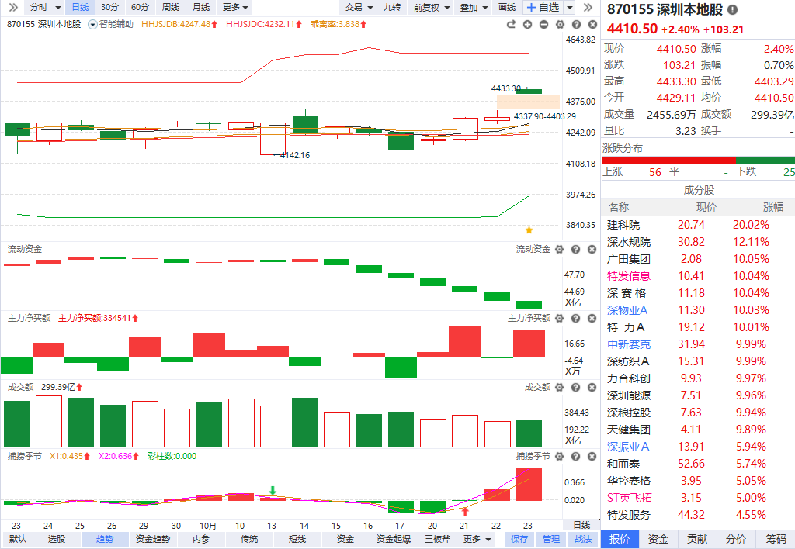Open constituent stock ST英飞拓
The image size is (795, 549).
point(629,499)
